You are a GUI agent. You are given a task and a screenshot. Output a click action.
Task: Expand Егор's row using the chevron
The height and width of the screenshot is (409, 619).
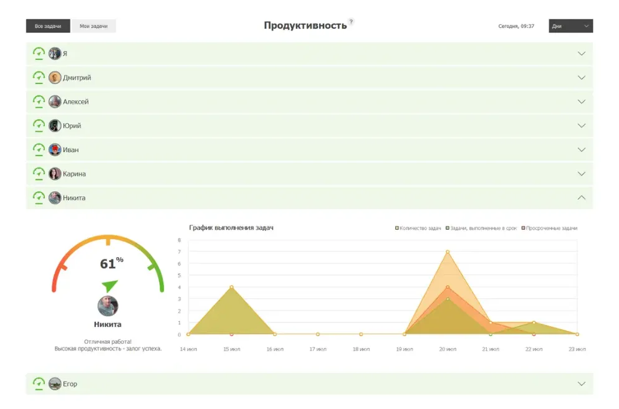click(581, 384)
